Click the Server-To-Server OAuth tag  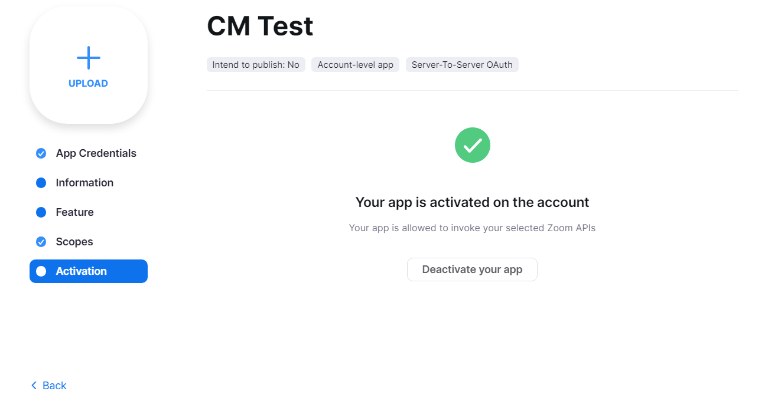462,65
